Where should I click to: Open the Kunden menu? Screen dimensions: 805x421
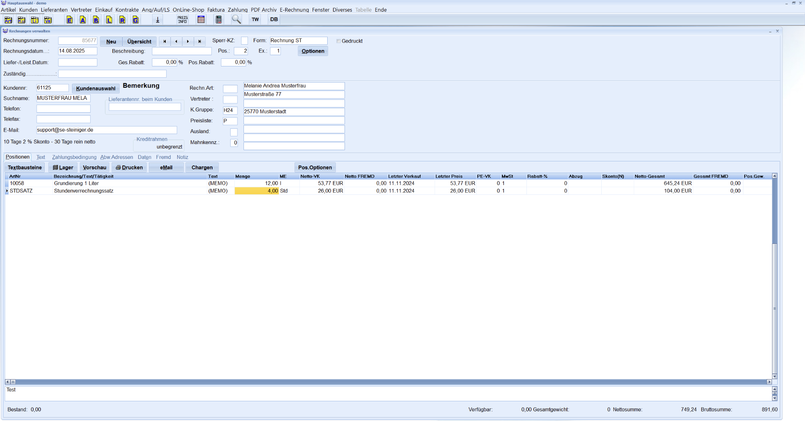(28, 10)
